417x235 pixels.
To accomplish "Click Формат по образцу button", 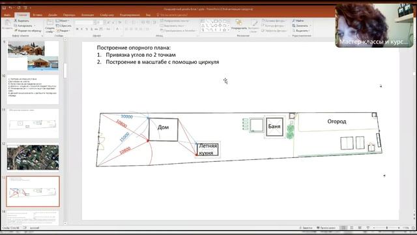I will click(x=28, y=31).
